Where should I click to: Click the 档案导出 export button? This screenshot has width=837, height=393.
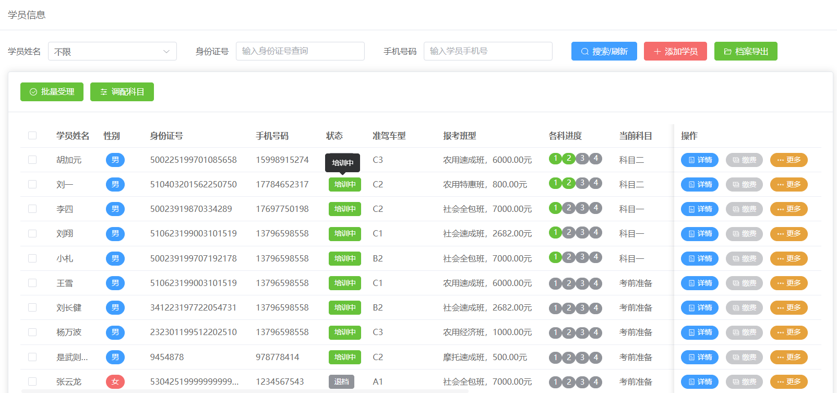point(746,51)
